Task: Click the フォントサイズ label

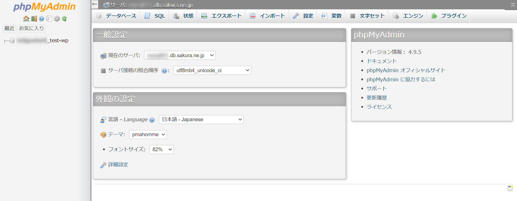Action: (127, 149)
